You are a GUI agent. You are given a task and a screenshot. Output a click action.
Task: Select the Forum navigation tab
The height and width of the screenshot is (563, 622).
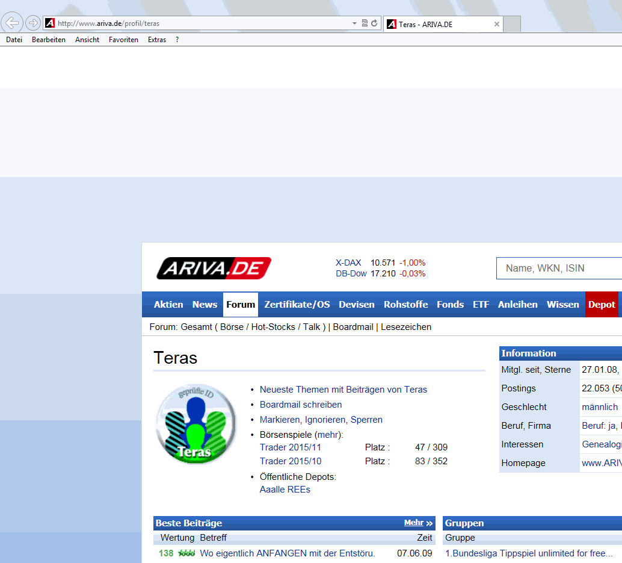[x=241, y=305]
